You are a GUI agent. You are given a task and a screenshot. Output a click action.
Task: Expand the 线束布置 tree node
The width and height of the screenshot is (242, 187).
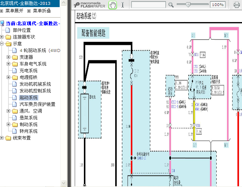[2, 138]
